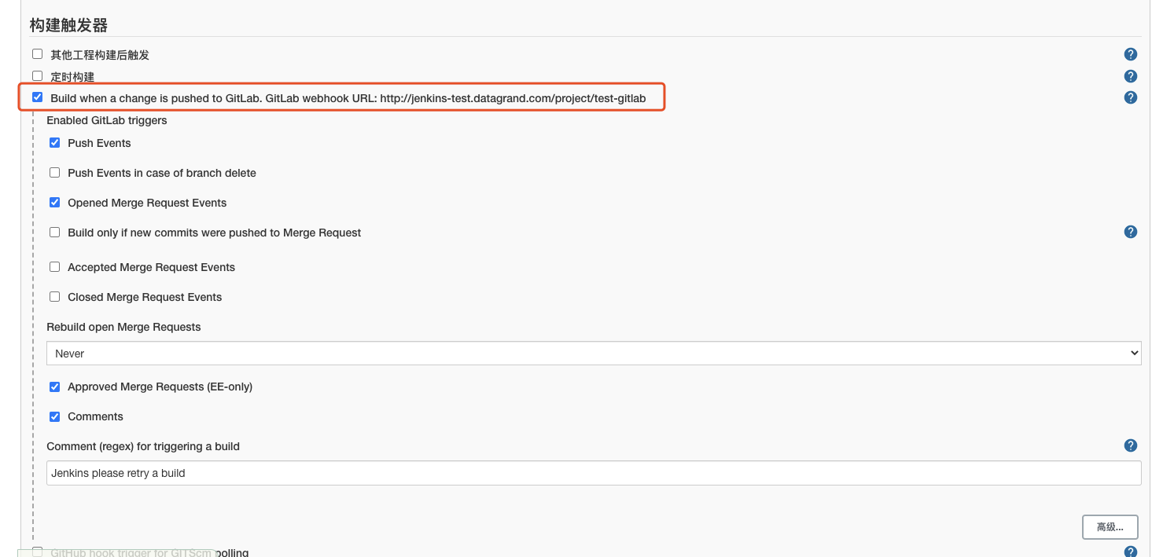Open help icon for 定时构建
1152x557 pixels.
[1131, 76]
